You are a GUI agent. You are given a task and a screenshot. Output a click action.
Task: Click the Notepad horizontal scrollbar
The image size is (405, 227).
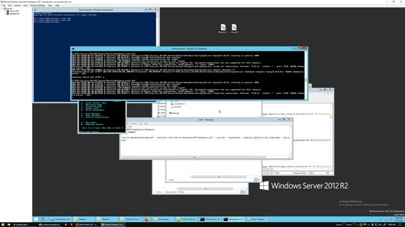pos(205,157)
